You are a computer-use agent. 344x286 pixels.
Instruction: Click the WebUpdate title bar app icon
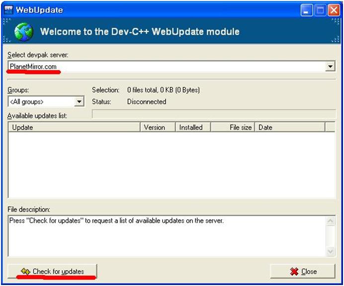9,10
